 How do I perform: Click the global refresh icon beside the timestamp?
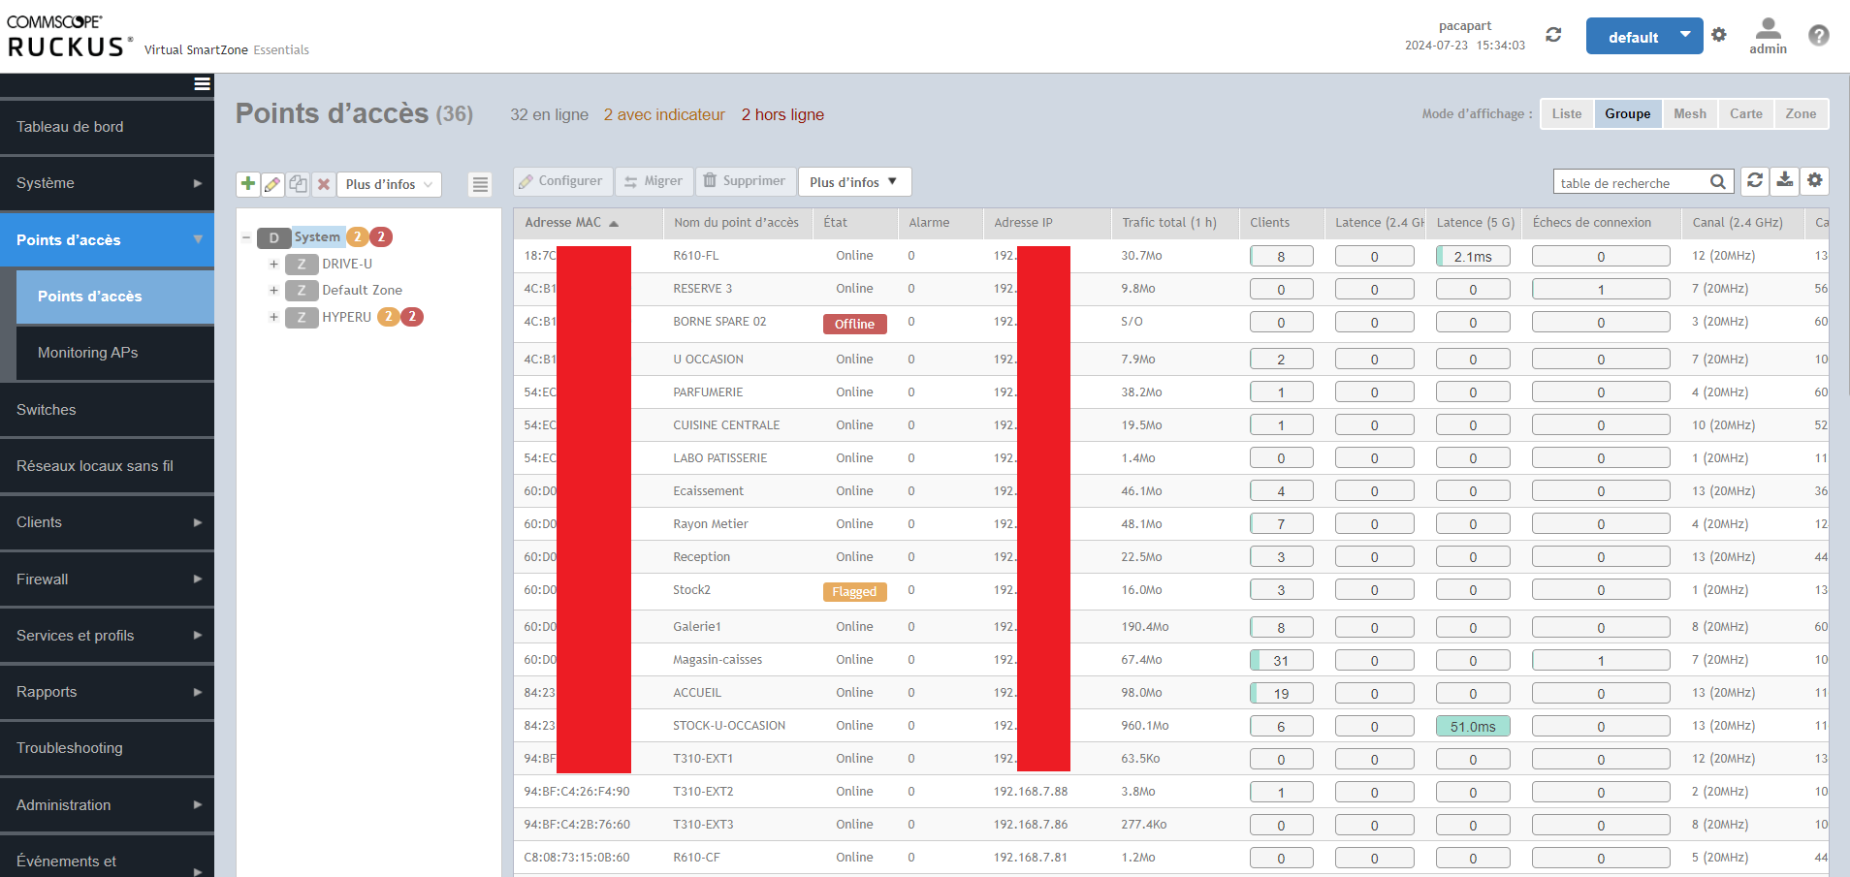(1553, 36)
